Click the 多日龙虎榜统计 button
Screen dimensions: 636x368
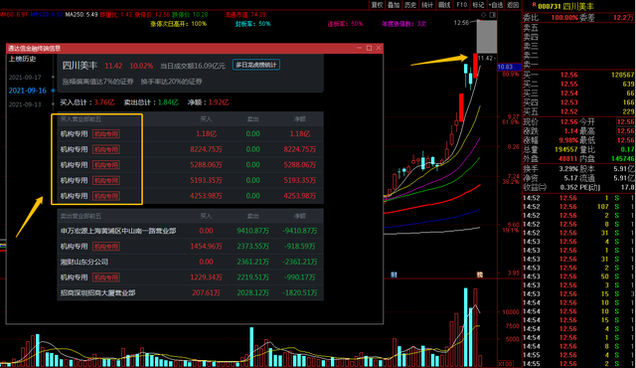pyautogui.click(x=256, y=65)
